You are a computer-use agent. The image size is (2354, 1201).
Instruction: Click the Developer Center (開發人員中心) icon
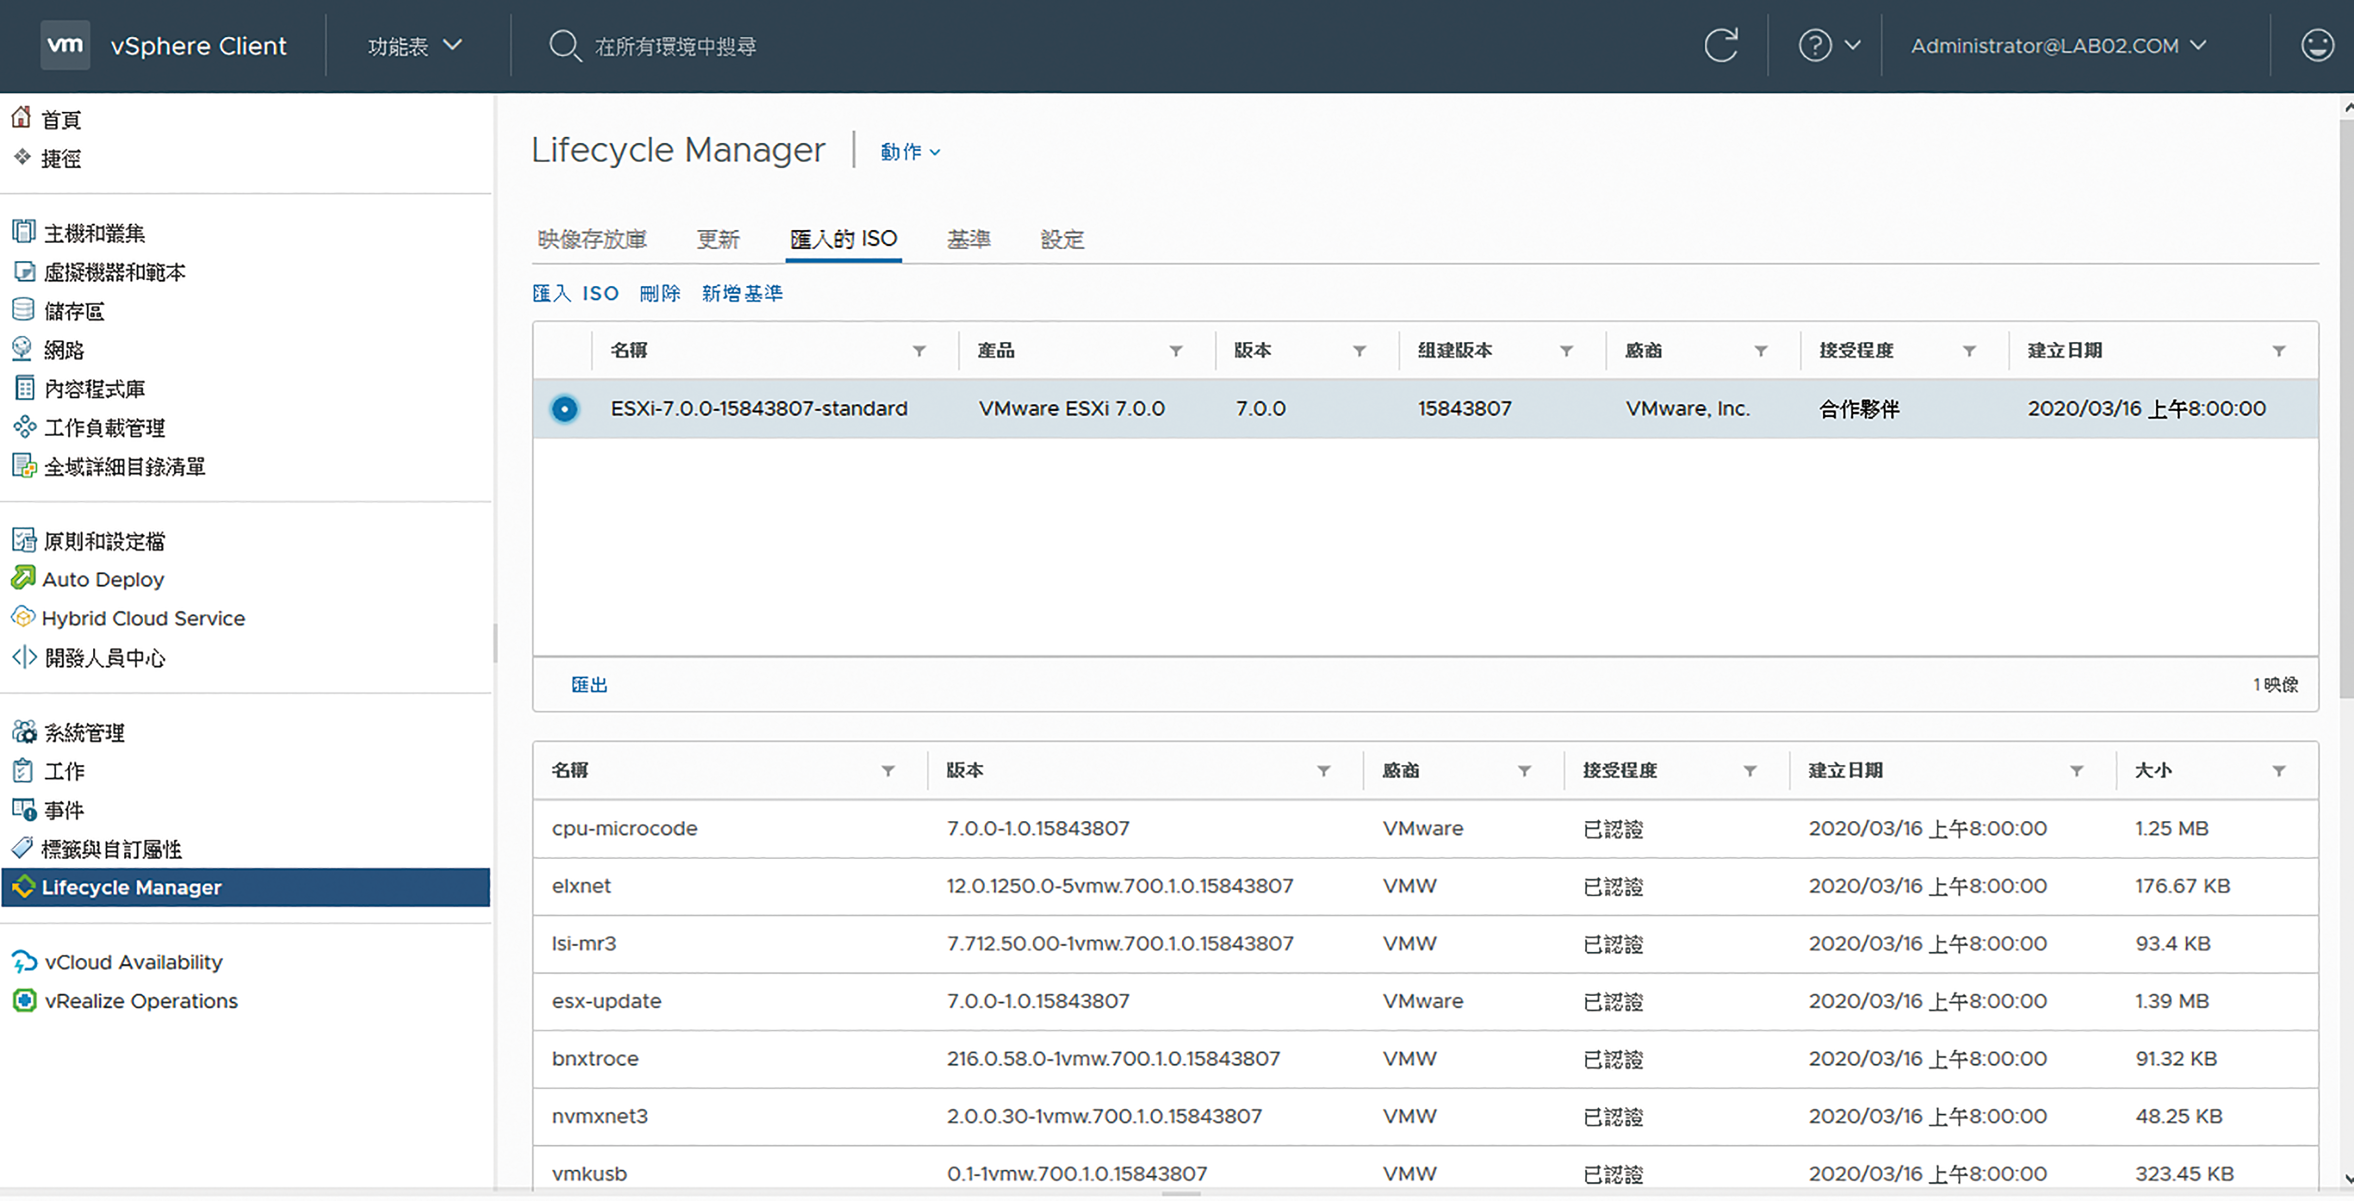[24, 657]
